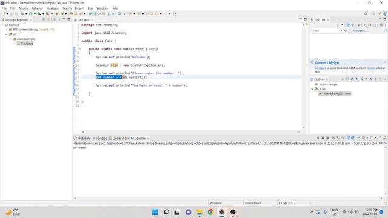The image size is (388, 218).
Task: Open File Explorer from the taskbar
Action: pos(199,212)
